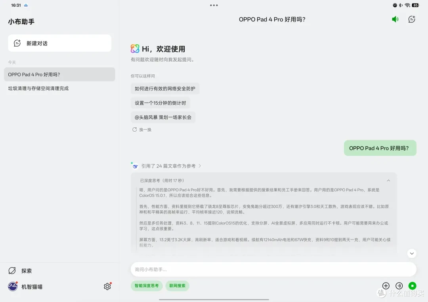Open the 机智猫喵 user profile
Screen dimensions: 428x302
[x=25, y=287]
